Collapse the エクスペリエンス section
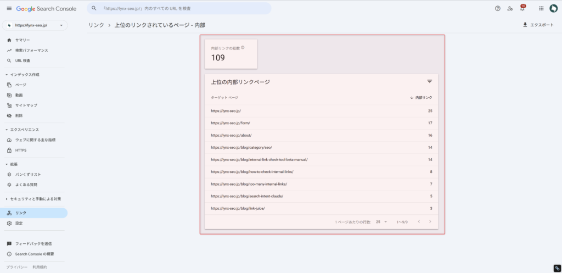The image size is (562, 273). pos(7,130)
